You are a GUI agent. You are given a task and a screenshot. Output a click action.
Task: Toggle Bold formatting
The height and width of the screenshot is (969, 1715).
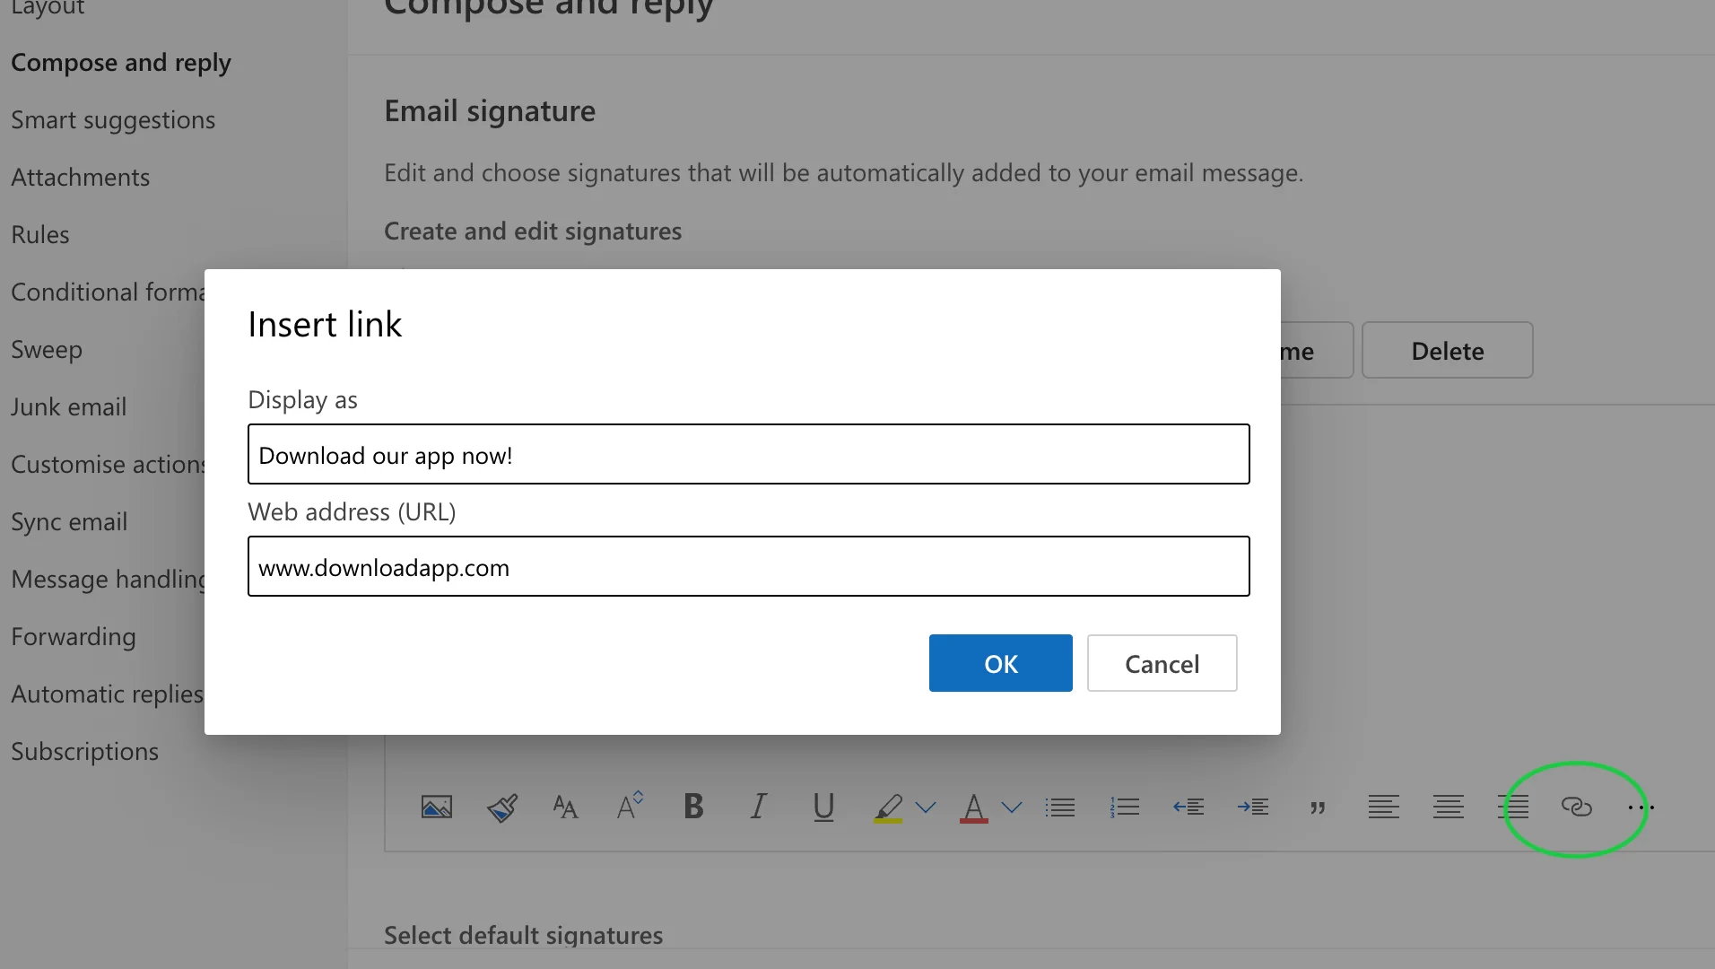tap(693, 807)
